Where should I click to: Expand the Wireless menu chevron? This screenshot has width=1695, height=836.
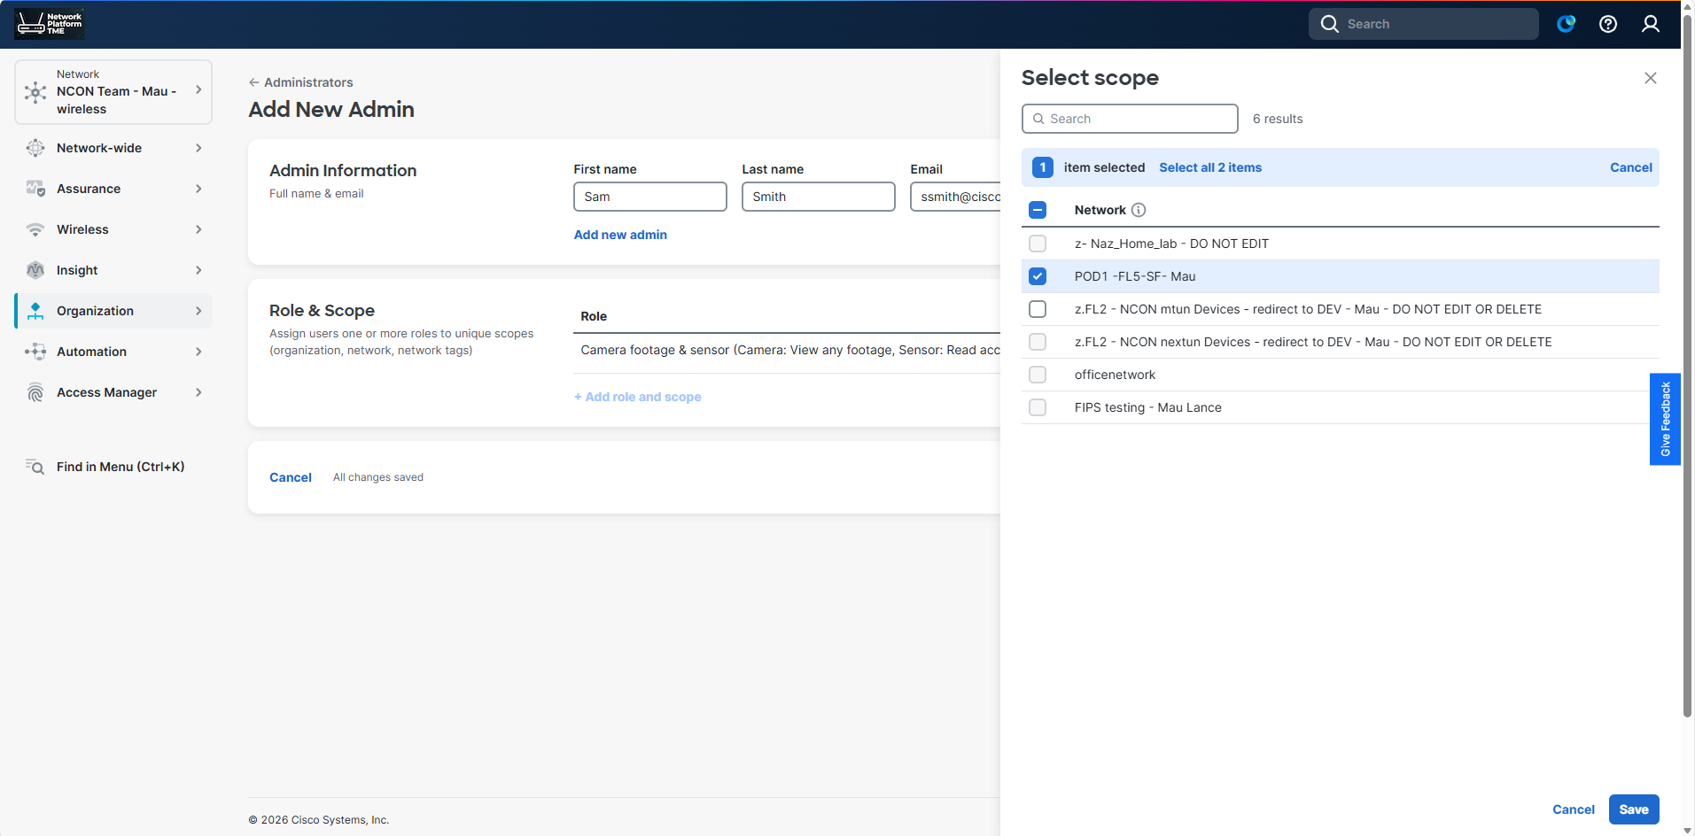pos(198,229)
